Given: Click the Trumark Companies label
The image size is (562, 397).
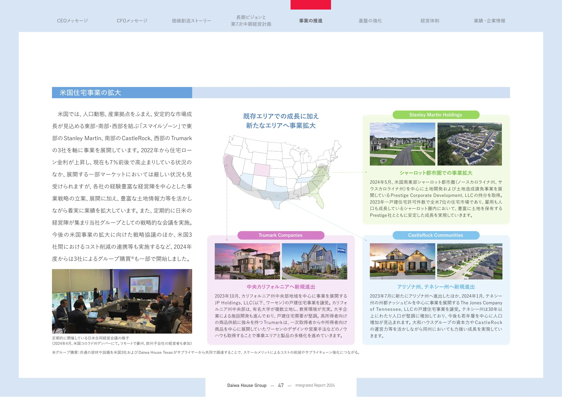Looking at the screenshot, I should [x=280, y=235].
